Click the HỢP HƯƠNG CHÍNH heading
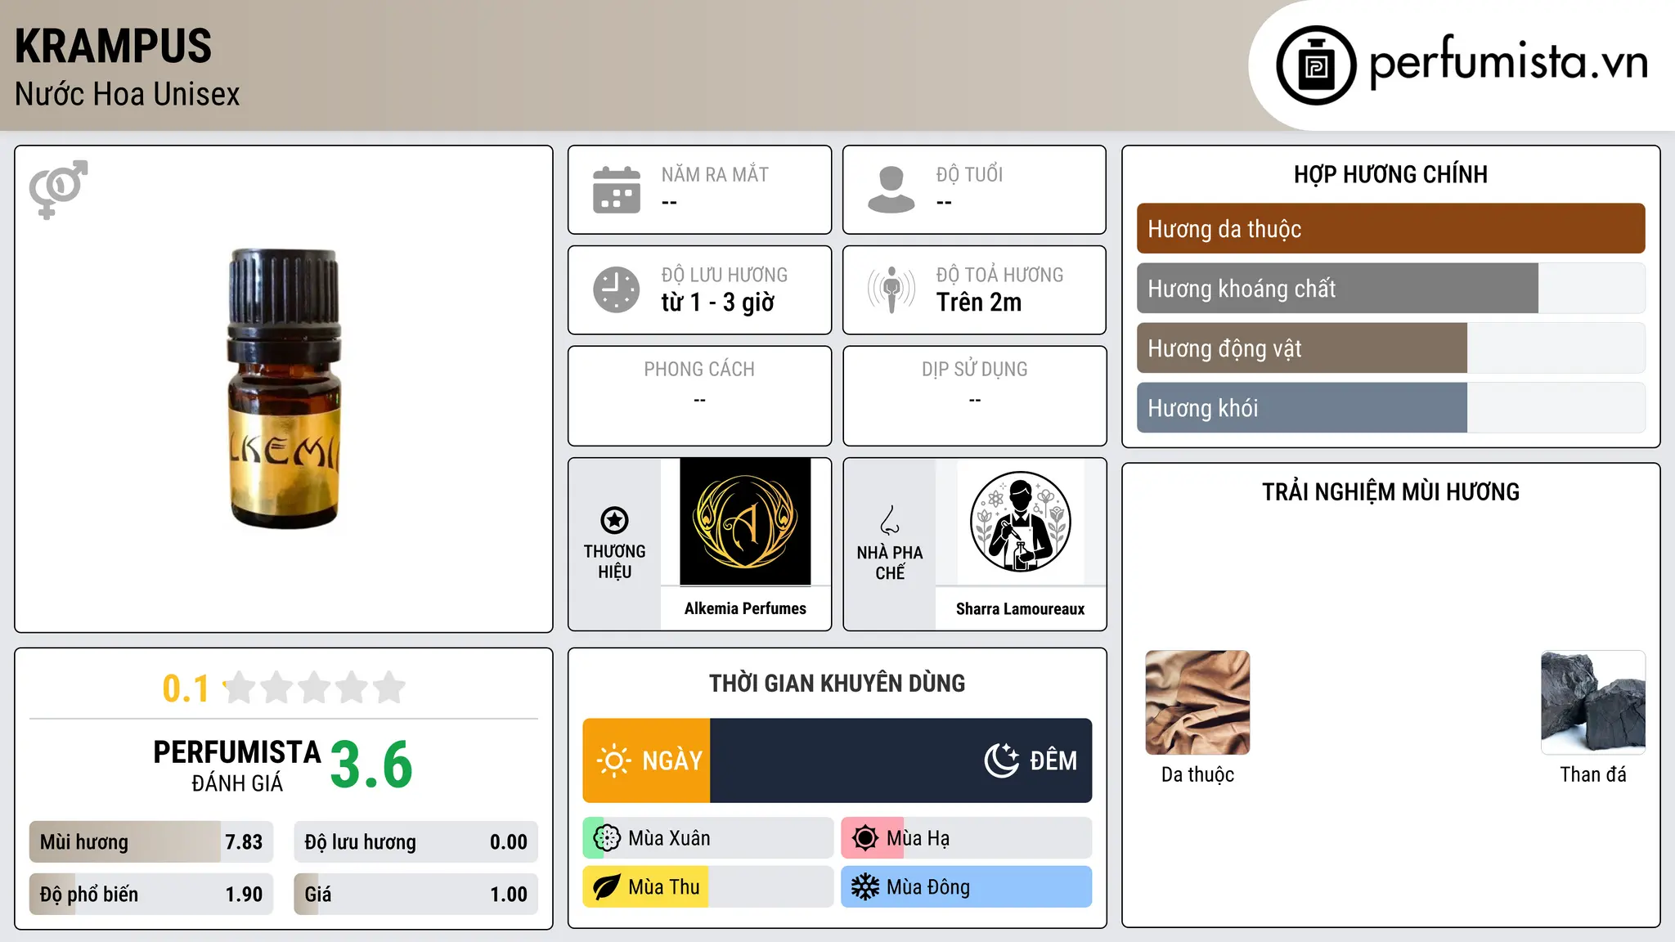The width and height of the screenshot is (1675, 942). click(1390, 175)
